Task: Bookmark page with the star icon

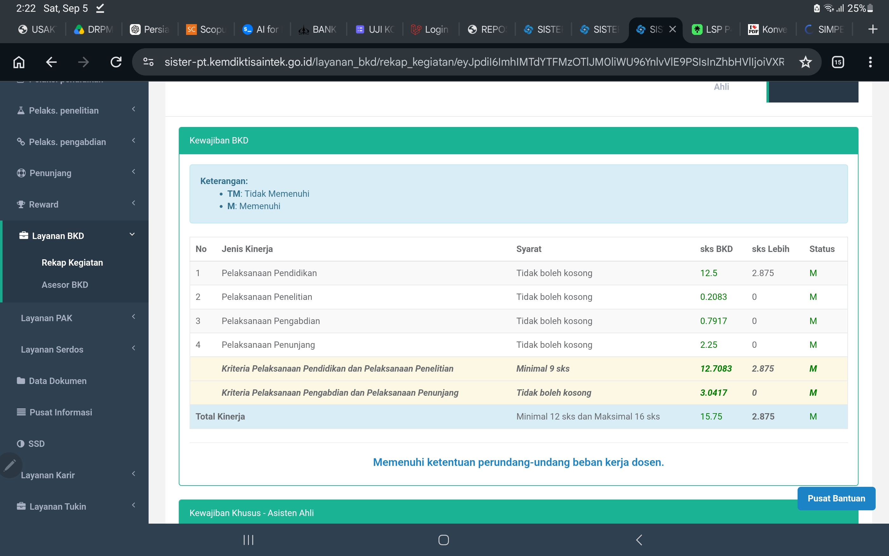Action: [805, 62]
